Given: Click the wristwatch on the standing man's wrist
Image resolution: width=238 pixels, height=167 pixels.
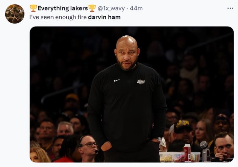Looking at the screenshot, I should coord(160,139).
